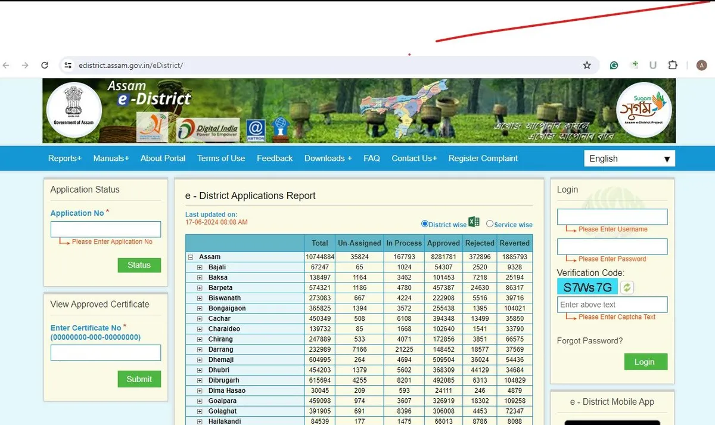This screenshot has height=425, width=715.
Task: Click the green Login button
Action: coord(645,362)
